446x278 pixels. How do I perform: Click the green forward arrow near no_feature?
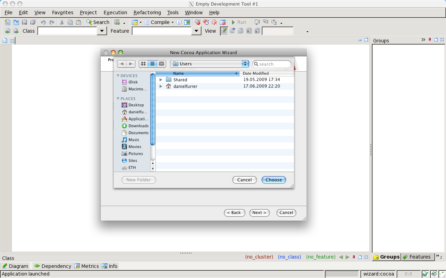347,257
